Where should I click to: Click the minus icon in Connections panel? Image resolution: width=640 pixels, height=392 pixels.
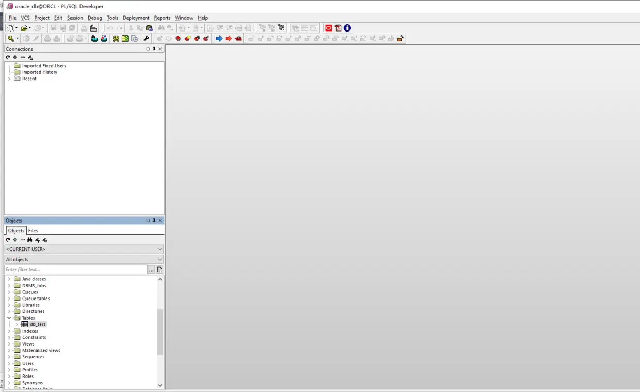[x=23, y=57]
